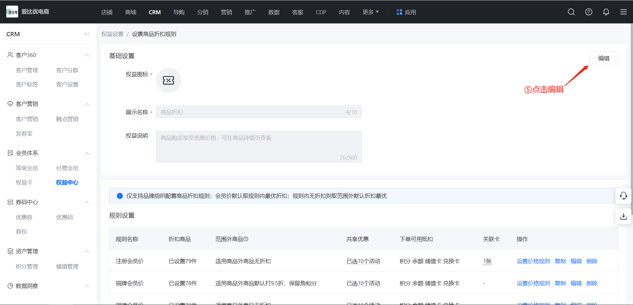
Task: Open the 更多 dropdown menu
Action: [x=371, y=12]
